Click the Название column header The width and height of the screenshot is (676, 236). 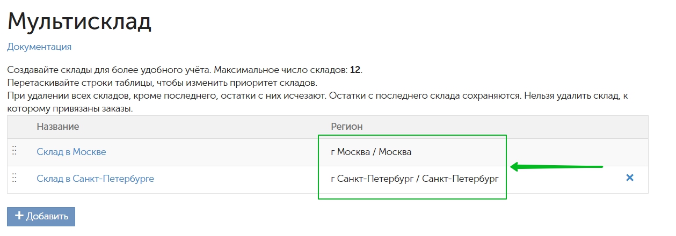tap(58, 127)
